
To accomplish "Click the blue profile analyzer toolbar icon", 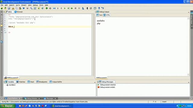I will pos(83,8).
